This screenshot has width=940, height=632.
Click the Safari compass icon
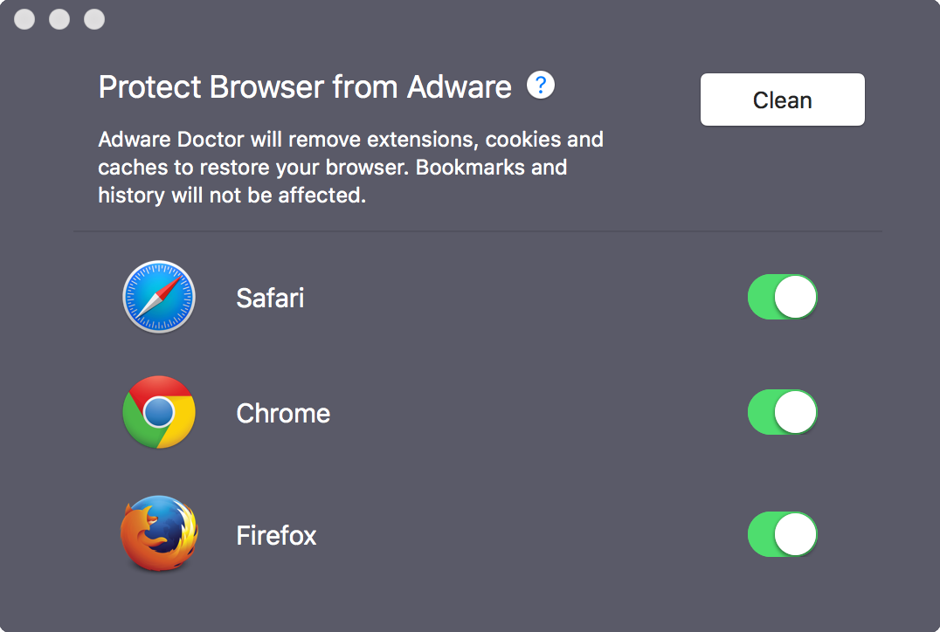(158, 298)
